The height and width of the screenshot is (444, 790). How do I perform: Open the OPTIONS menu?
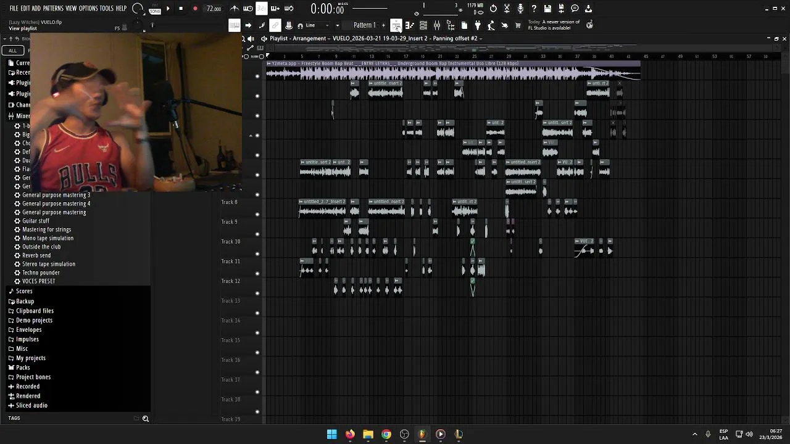point(88,9)
